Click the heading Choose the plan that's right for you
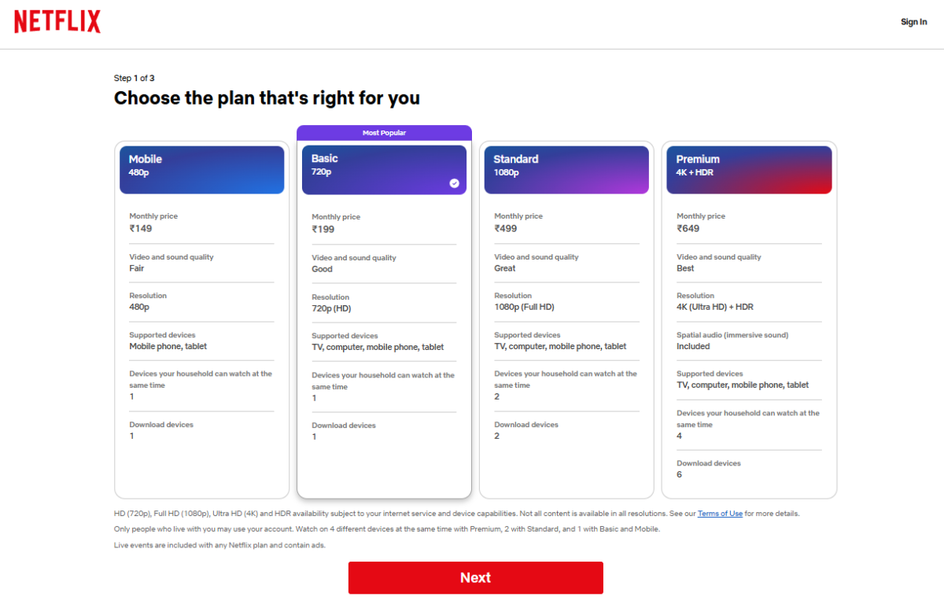The image size is (944, 608). coord(267,98)
